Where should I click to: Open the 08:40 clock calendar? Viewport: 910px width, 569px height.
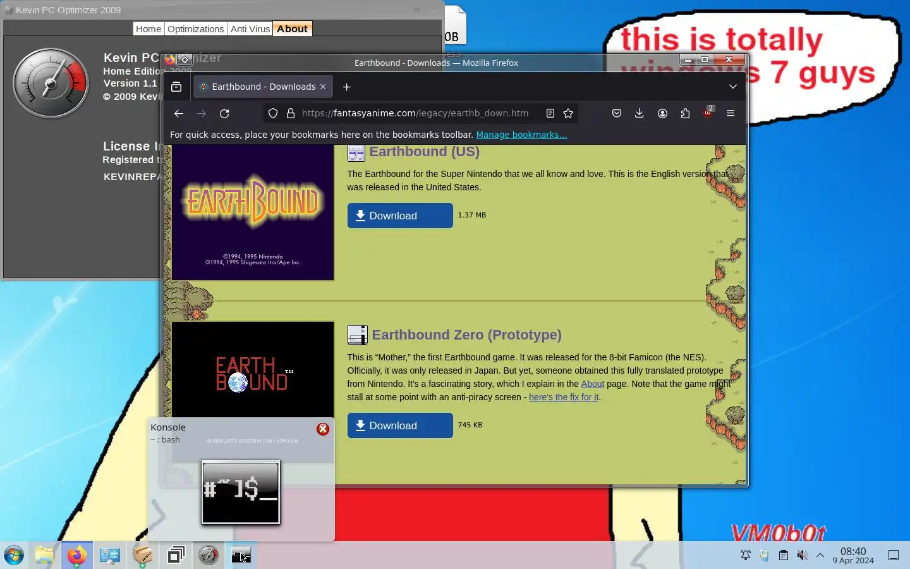(853, 556)
